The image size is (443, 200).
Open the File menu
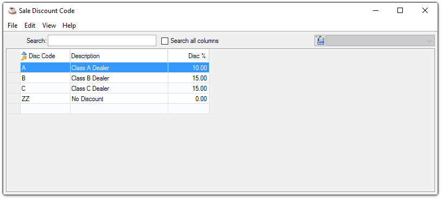pyautogui.click(x=12, y=26)
